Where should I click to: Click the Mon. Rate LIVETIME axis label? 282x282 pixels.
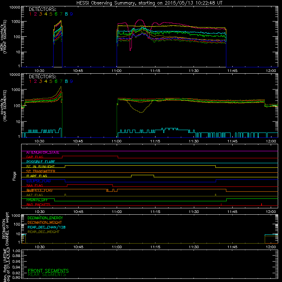[6, 265]
